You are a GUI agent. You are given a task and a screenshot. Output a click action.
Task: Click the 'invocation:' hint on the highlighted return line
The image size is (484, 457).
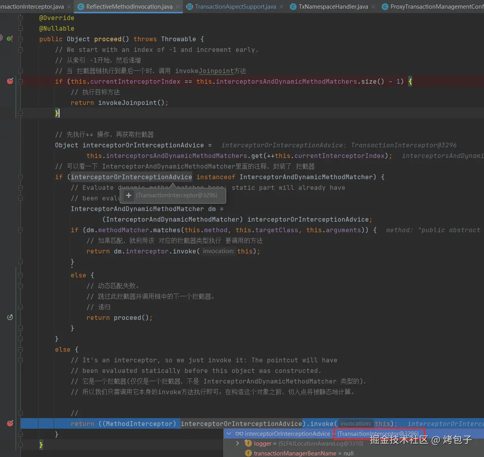tap(356, 423)
